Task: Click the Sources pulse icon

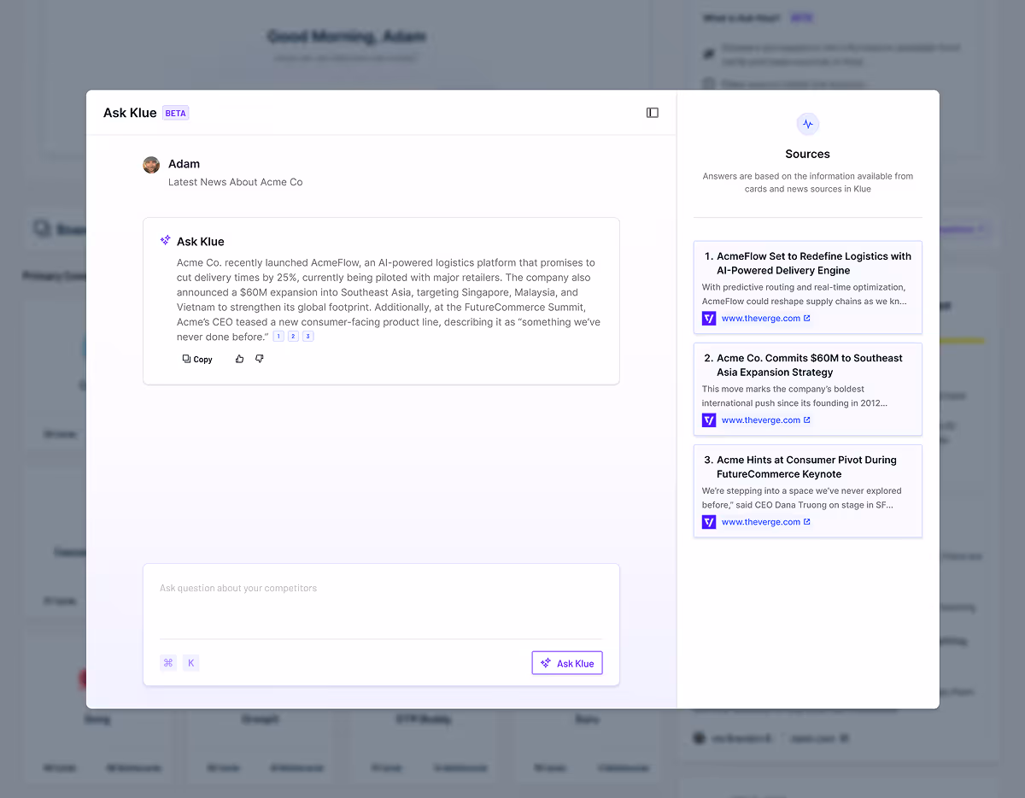Action: (x=807, y=124)
